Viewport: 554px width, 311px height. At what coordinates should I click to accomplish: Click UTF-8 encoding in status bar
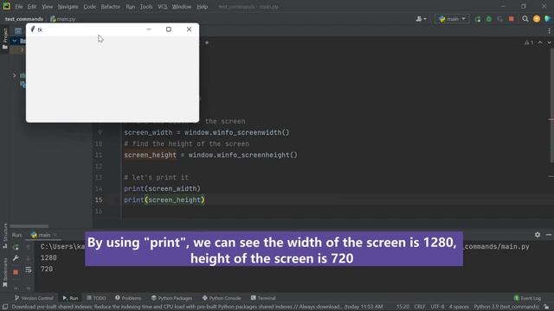click(x=437, y=307)
